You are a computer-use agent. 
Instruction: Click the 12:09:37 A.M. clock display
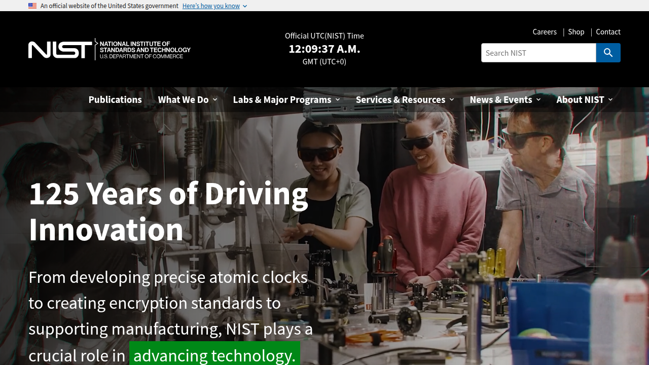pyautogui.click(x=324, y=49)
